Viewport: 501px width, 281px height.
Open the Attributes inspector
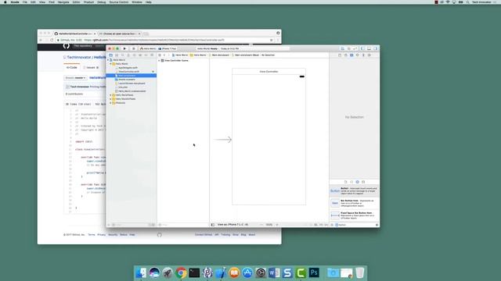(x=358, y=55)
